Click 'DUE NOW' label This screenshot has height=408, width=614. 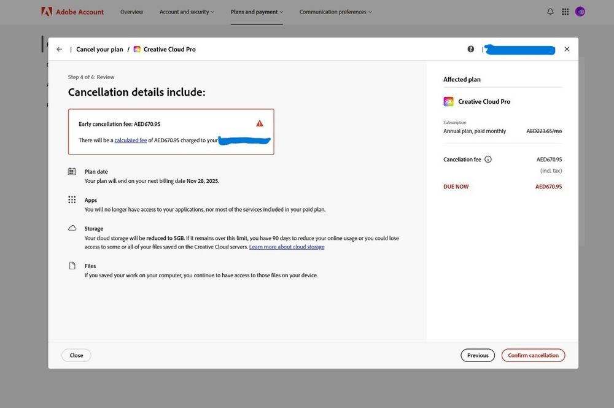[x=456, y=187]
